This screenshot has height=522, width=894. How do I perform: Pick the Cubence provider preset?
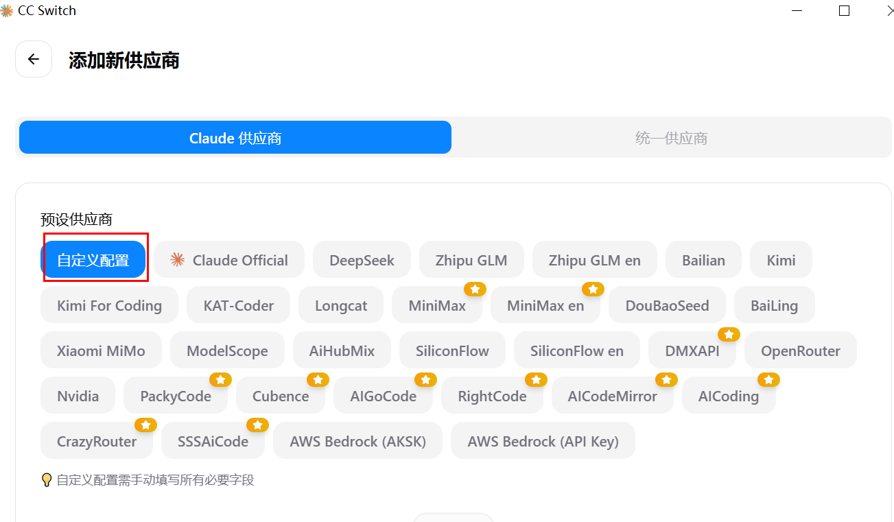coord(281,396)
